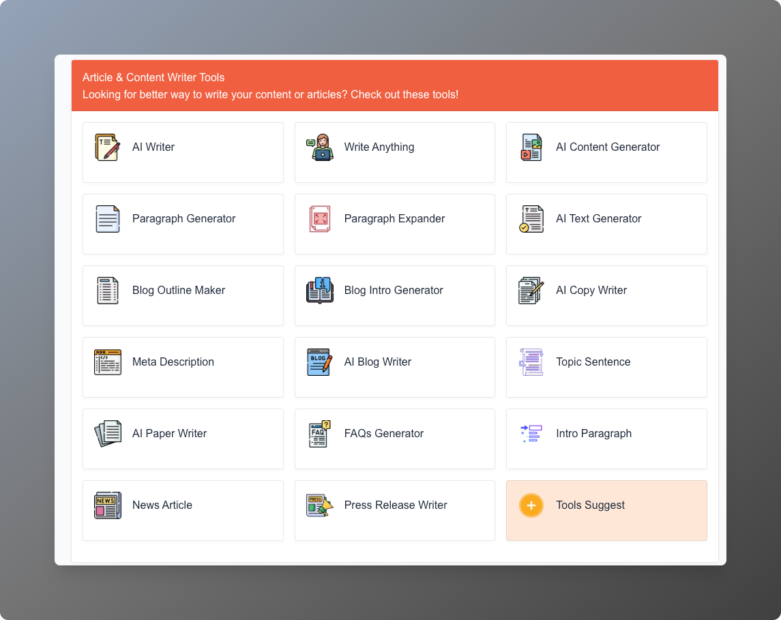Open the AI Content Generator document icon

pos(531,147)
